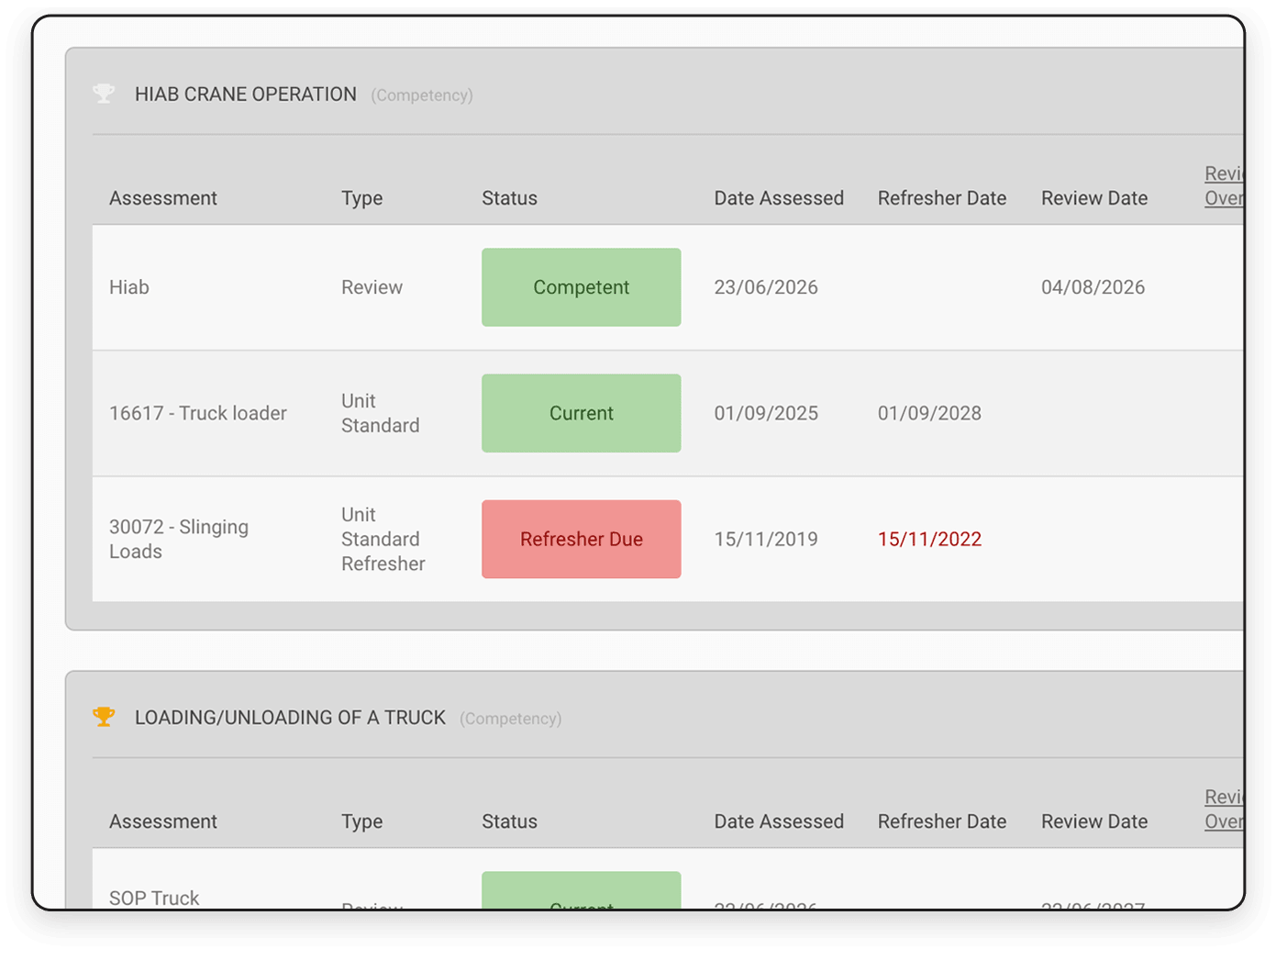
Task: Open the Review Overdue link in Loading/Unloading table
Action: (x=1225, y=809)
